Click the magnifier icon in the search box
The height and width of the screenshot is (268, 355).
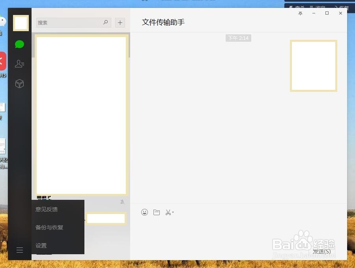click(x=105, y=22)
